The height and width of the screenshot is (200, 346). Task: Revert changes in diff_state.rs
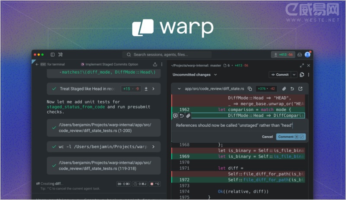[x=292, y=89]
